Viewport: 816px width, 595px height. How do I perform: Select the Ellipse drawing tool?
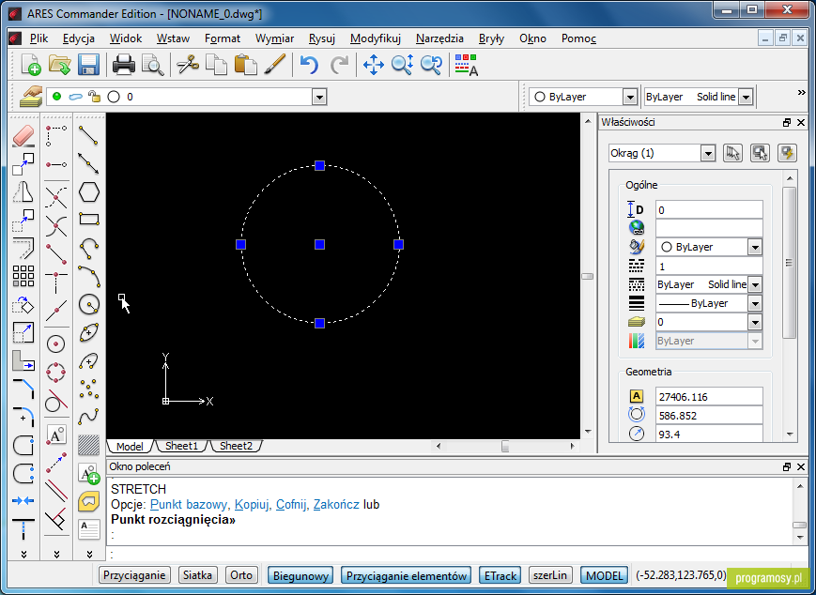coord(89,332)
